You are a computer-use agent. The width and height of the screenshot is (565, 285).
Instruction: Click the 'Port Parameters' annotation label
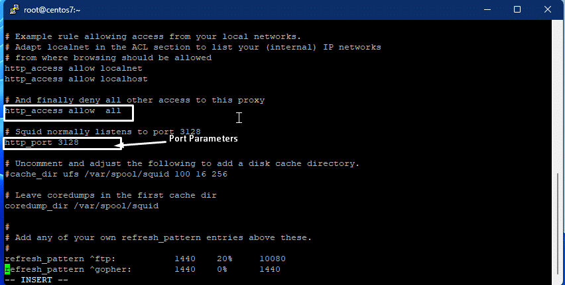(202, 139)
